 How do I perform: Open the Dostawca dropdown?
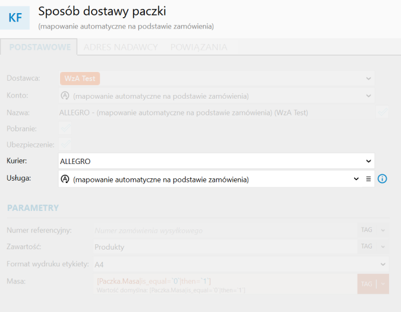(216, 78)
